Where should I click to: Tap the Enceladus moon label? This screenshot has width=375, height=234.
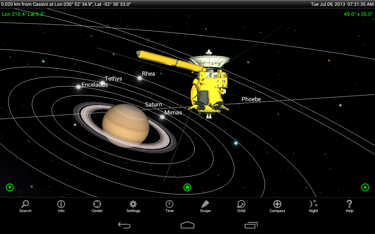[95, 85]
